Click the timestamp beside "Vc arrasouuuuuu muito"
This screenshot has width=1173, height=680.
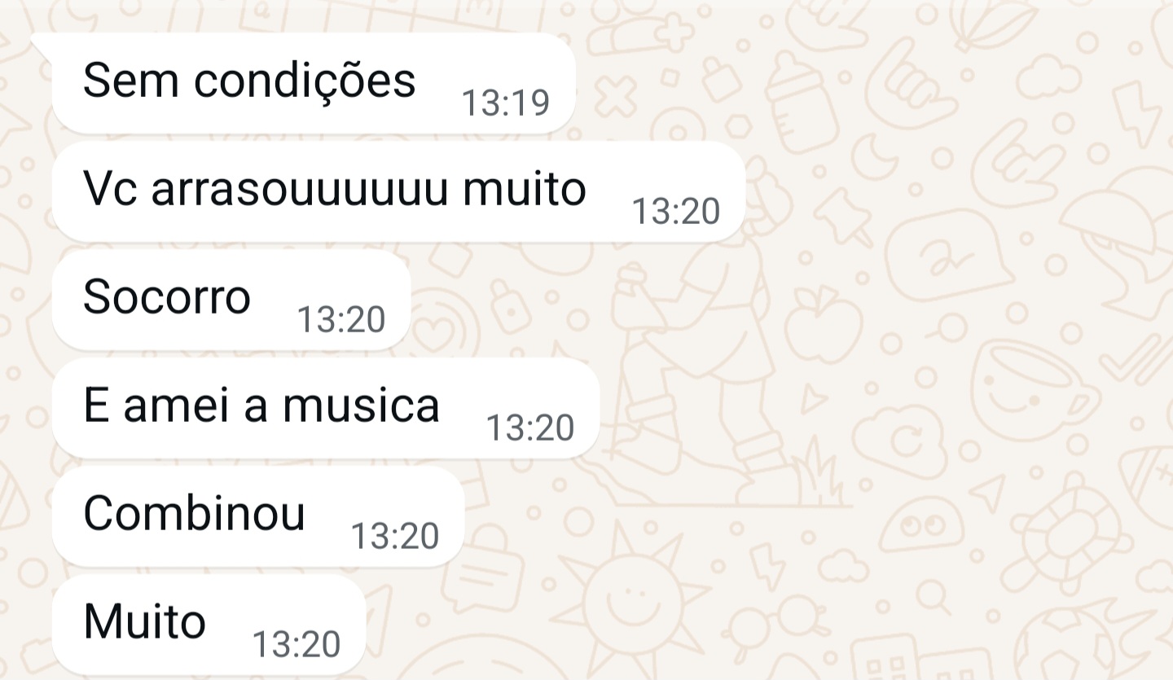click(675, 211)
